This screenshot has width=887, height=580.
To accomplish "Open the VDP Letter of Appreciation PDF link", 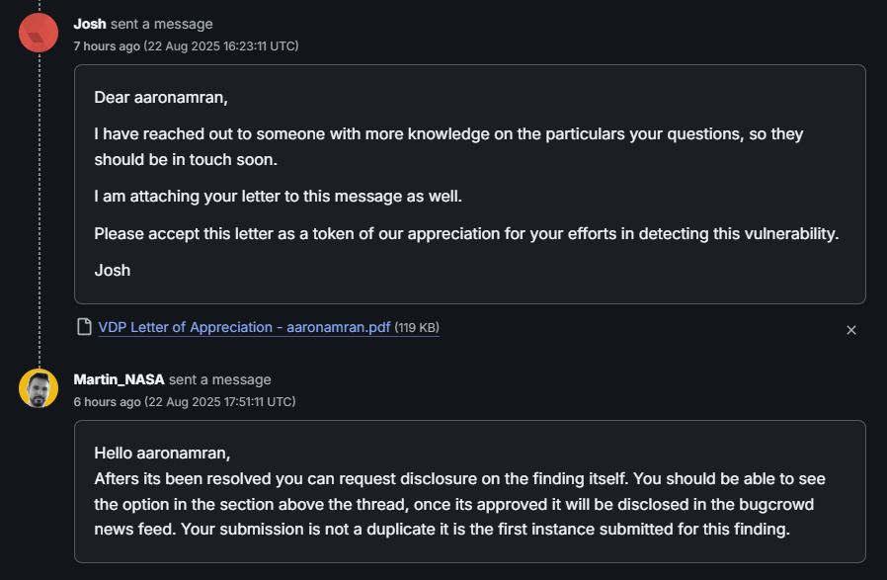I will click(243, 327).
